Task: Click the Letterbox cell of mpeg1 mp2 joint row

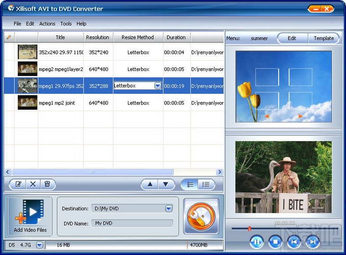Action: pos(138,103)
